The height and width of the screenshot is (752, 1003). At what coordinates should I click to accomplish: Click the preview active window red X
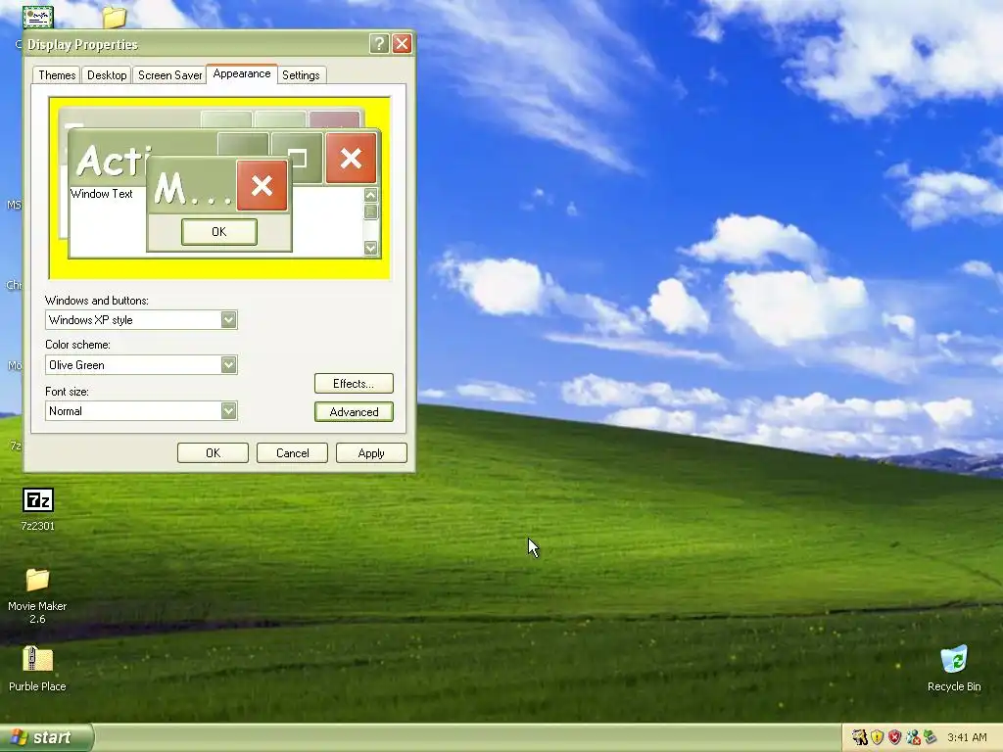[x=351, y=158]
